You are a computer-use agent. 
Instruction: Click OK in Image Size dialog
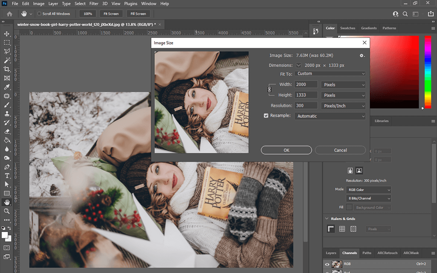click(x=286, y=150)
